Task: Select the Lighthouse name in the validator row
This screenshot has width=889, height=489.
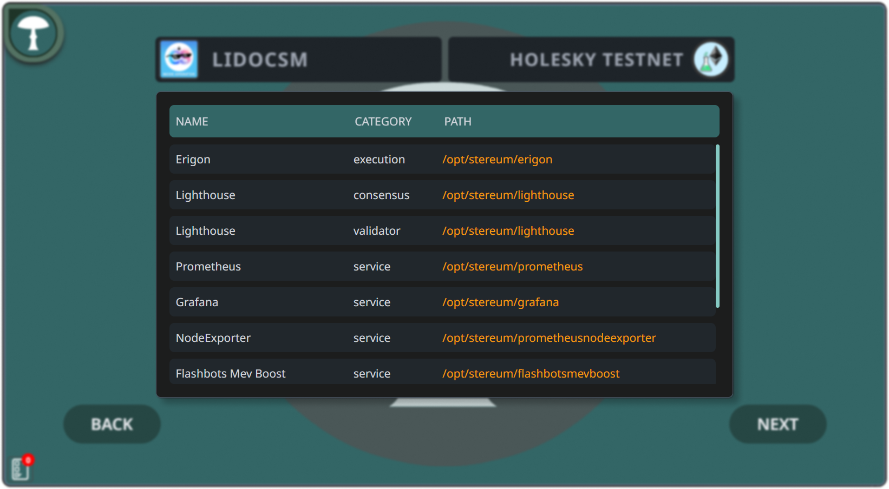Action: (206, 231)
